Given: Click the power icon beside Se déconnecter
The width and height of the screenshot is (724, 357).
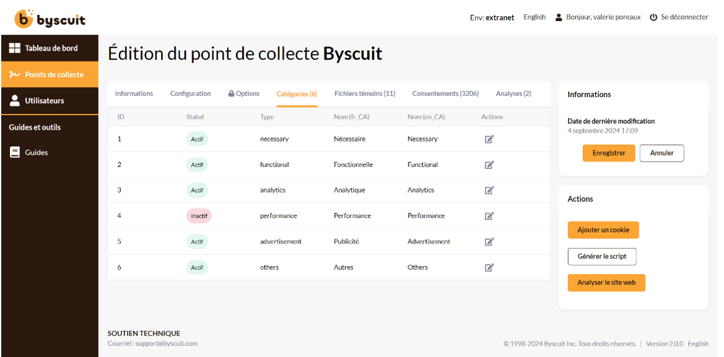Looking at the screenshot, I should click(x=653, y=17).
